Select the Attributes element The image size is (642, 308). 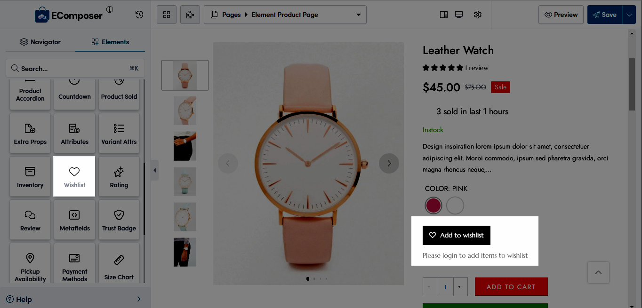coord(74,133)
